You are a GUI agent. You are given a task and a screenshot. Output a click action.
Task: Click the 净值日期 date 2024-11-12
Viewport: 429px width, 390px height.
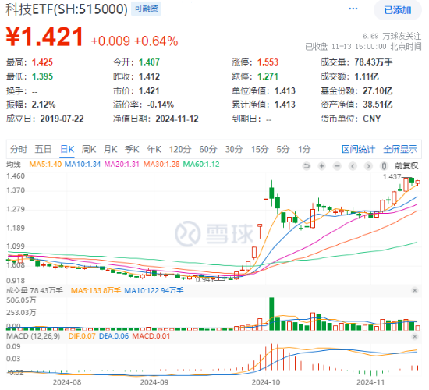point(177,119)
